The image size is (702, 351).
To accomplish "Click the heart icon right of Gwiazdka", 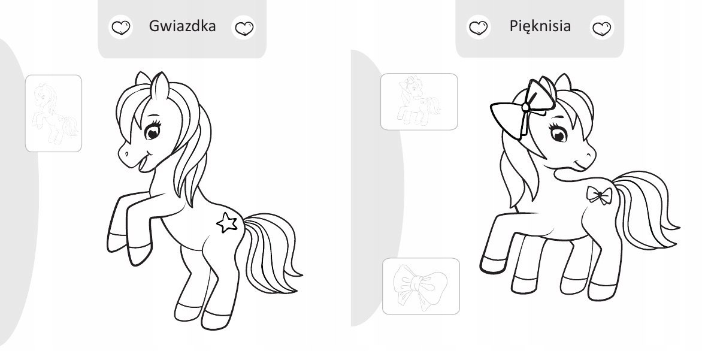I will click(x=244, y=28).
